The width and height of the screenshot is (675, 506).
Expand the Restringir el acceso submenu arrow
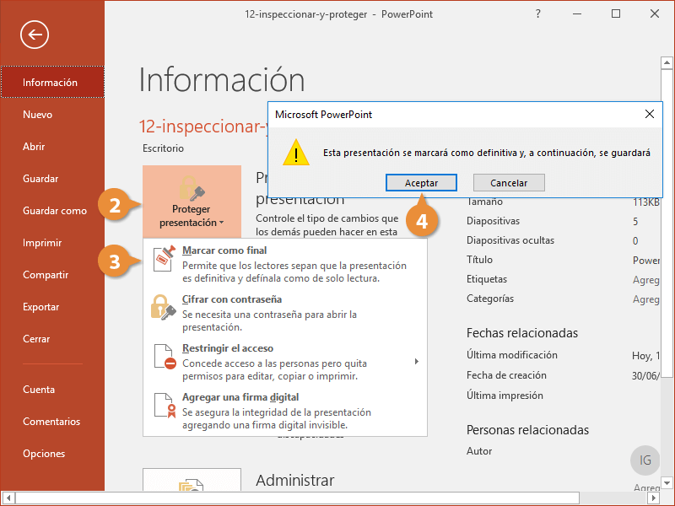(416, 362)
